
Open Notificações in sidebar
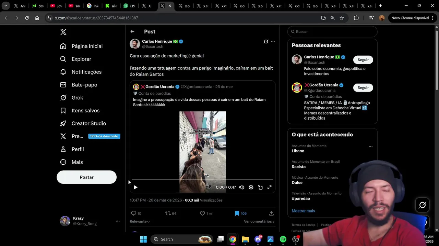point(81,72)
